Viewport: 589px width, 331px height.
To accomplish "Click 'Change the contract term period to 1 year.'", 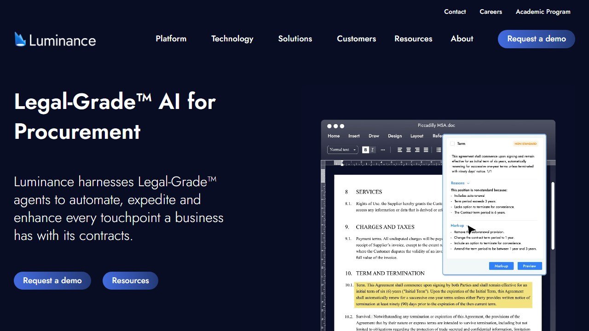I will pos(484,238).
